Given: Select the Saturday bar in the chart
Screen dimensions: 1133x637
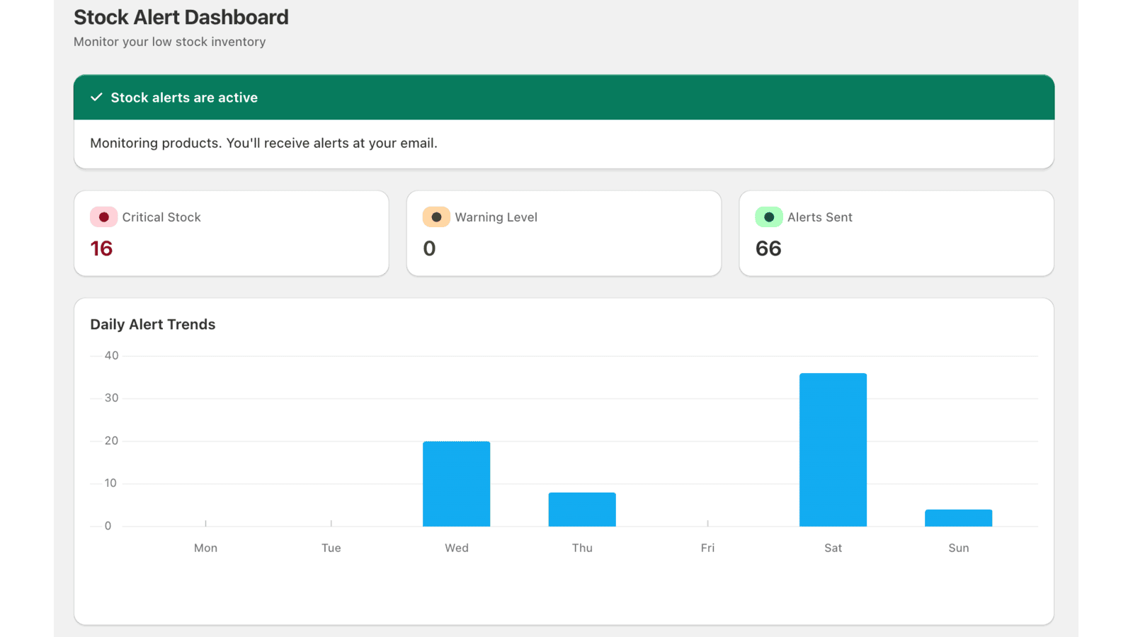Looking at the screenshot, I should [833, 449].
